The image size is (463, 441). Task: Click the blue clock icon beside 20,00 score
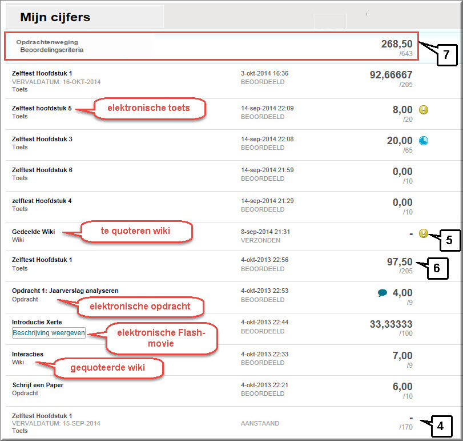tap(424, 141)
